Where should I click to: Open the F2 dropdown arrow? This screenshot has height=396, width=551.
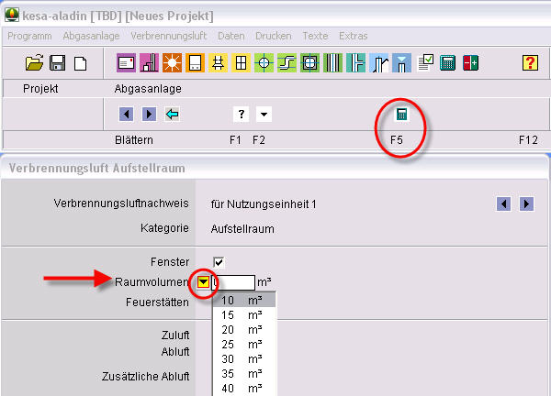coord(264,115)
